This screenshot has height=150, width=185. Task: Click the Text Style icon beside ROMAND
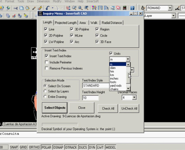pyautogui.click(x=143, y=8)
